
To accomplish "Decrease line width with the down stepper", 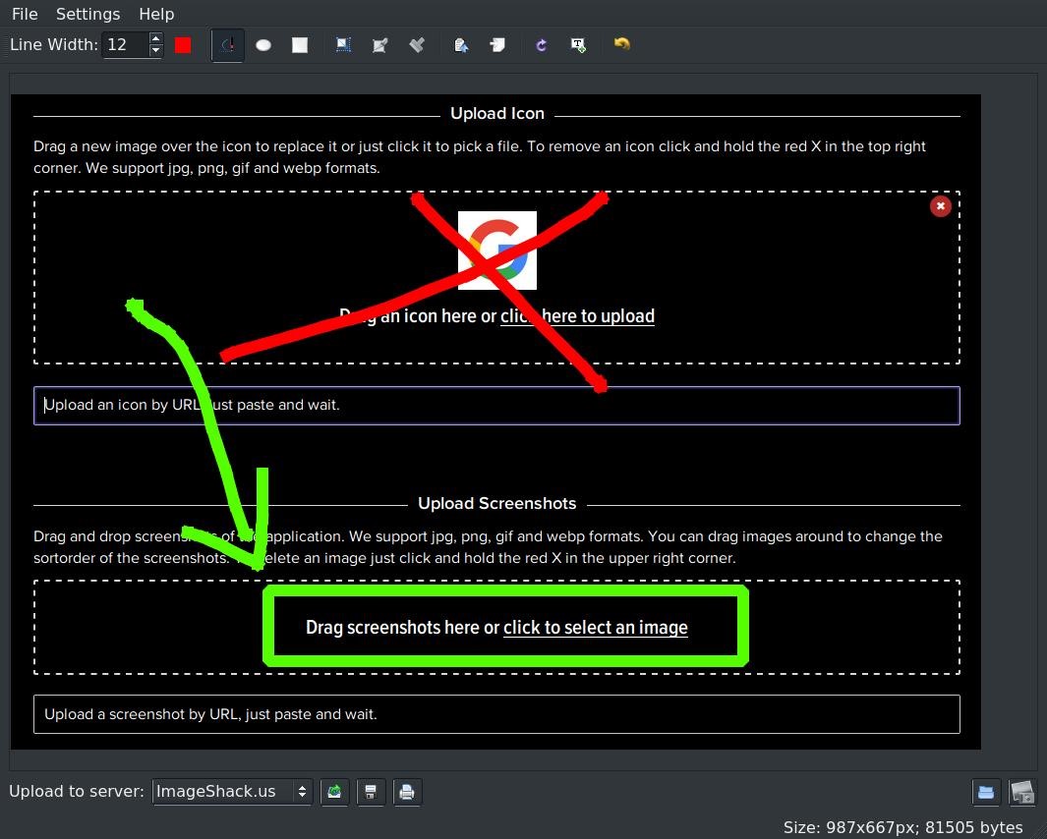I will (155, 50).
